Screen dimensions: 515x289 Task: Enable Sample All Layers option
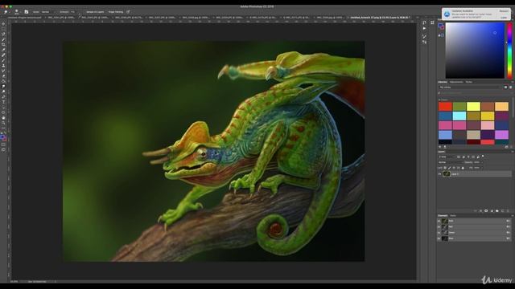coord(95,12)
